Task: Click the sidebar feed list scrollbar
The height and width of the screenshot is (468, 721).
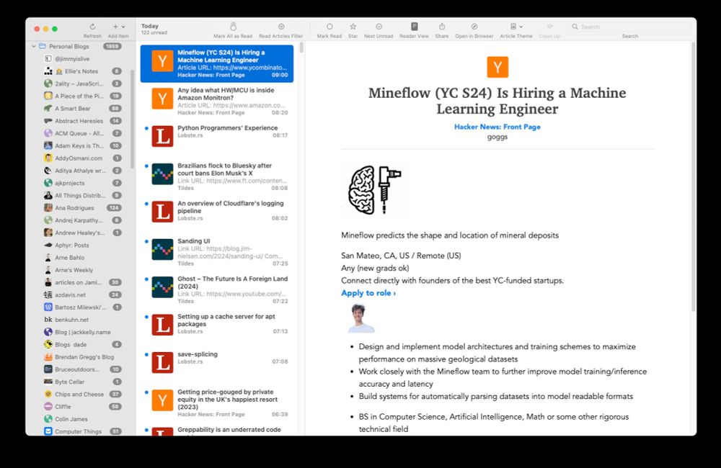Action: [x=133, y=120]
